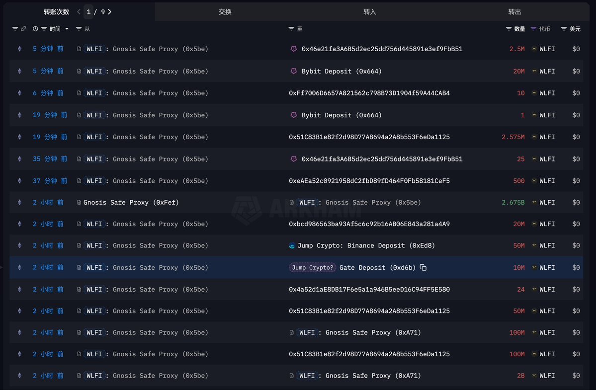596x390 pixels.
Task: Go to previous page of transfers
Action: click(x=79, y=12)
